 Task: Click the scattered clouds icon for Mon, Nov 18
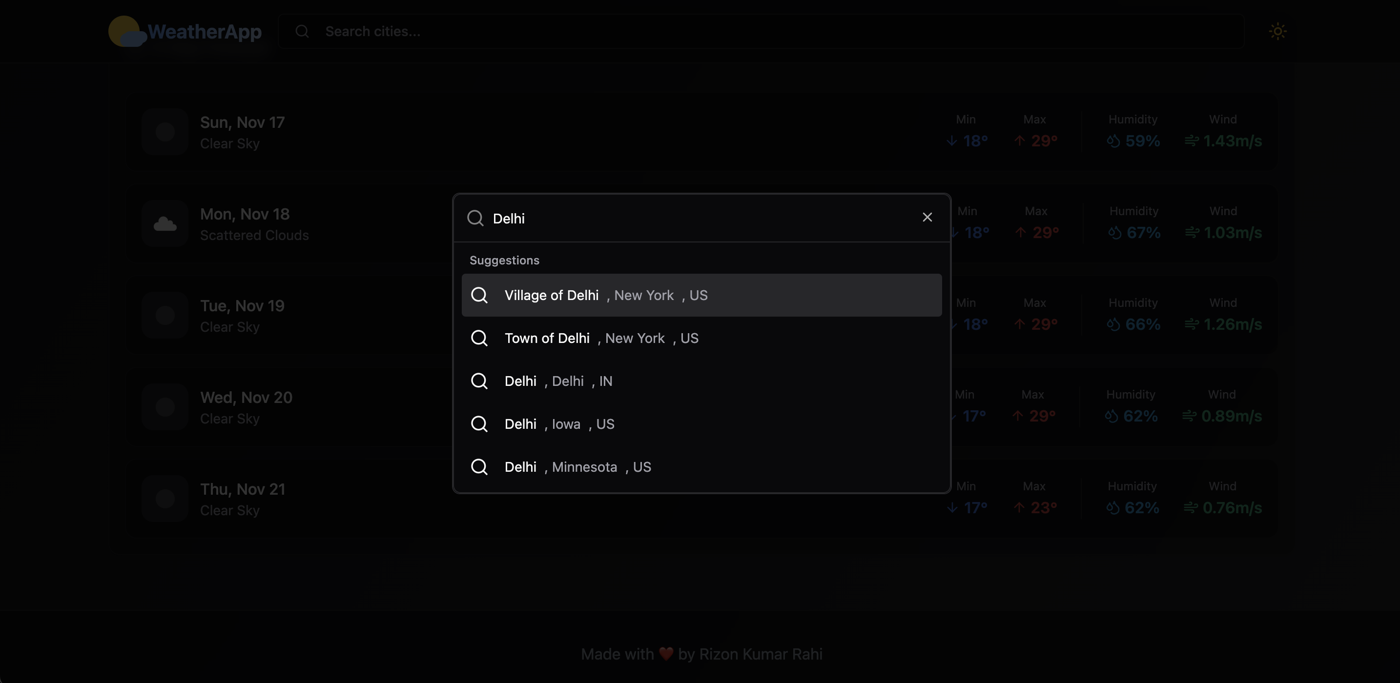165,224
